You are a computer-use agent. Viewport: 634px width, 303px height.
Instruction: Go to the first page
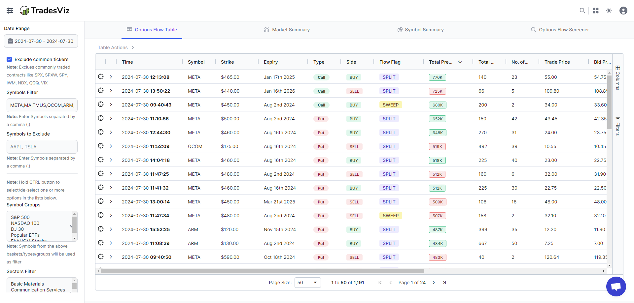(x=380, y=283)
